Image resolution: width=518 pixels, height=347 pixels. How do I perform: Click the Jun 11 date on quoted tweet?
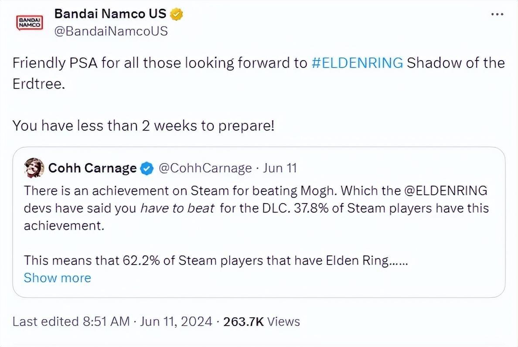tap(280, 168)
